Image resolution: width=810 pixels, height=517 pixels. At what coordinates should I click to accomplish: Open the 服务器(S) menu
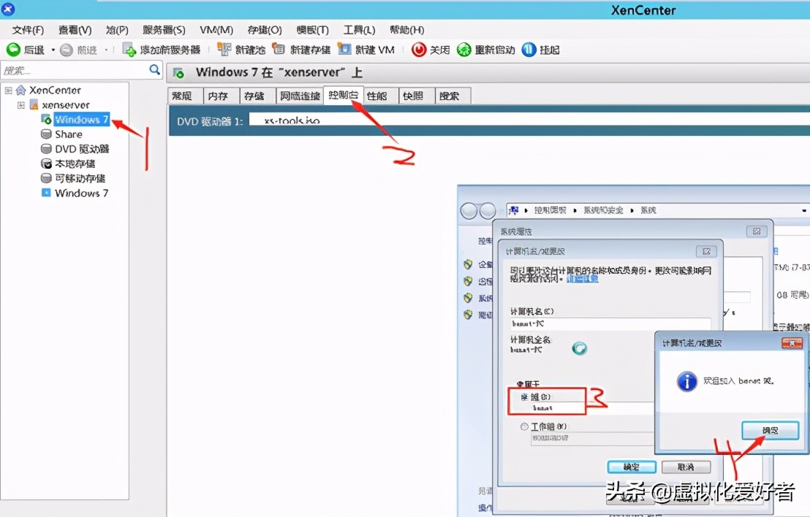164,30
